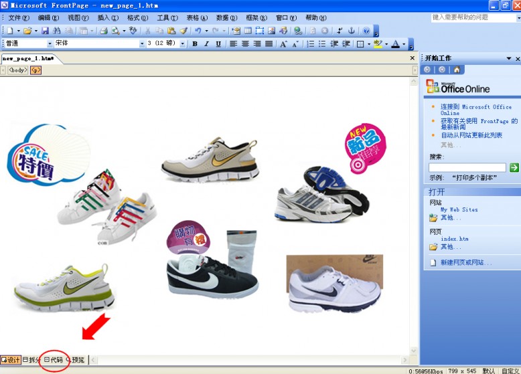Image resolution: width=521 pixels, height=374 pixels.
Task: Toggle Italic formatting
Action: 206,43
